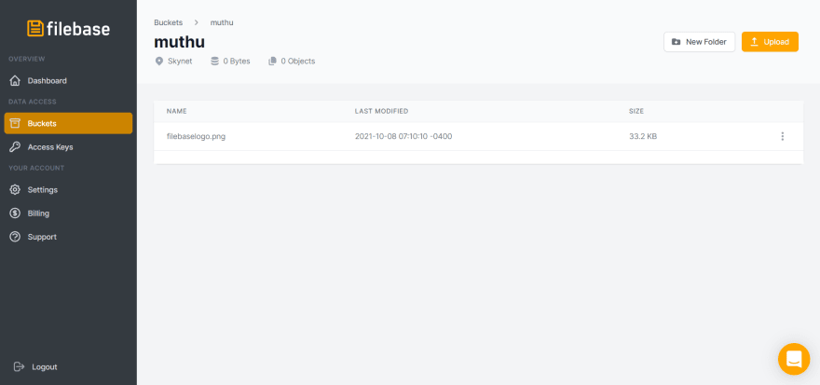This screenshot has width=820, height=385.
Task: Click the storage stack icon beside 0 Bytes
Action: pos(214,62)
